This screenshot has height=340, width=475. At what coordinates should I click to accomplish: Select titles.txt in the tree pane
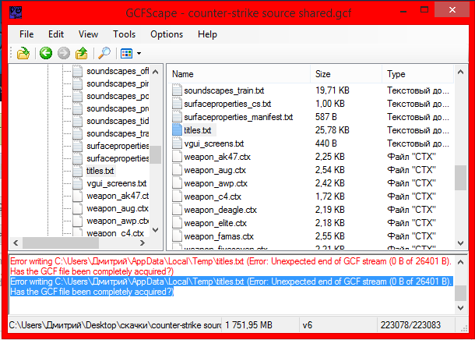[x=100, y=171]
